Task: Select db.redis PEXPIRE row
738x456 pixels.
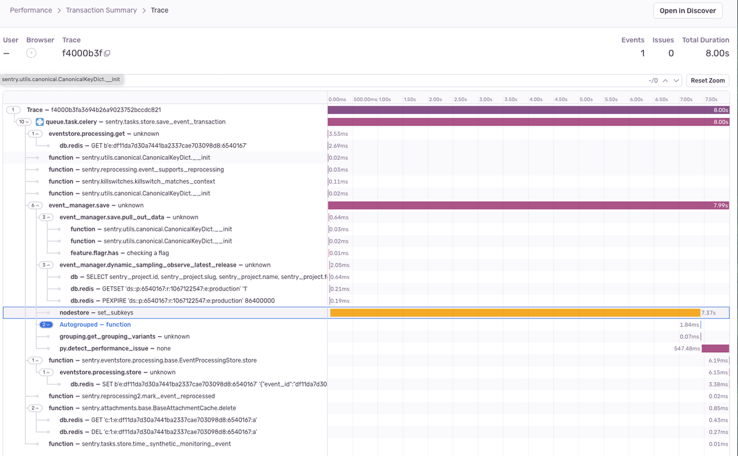Action: tap(366, 301)
